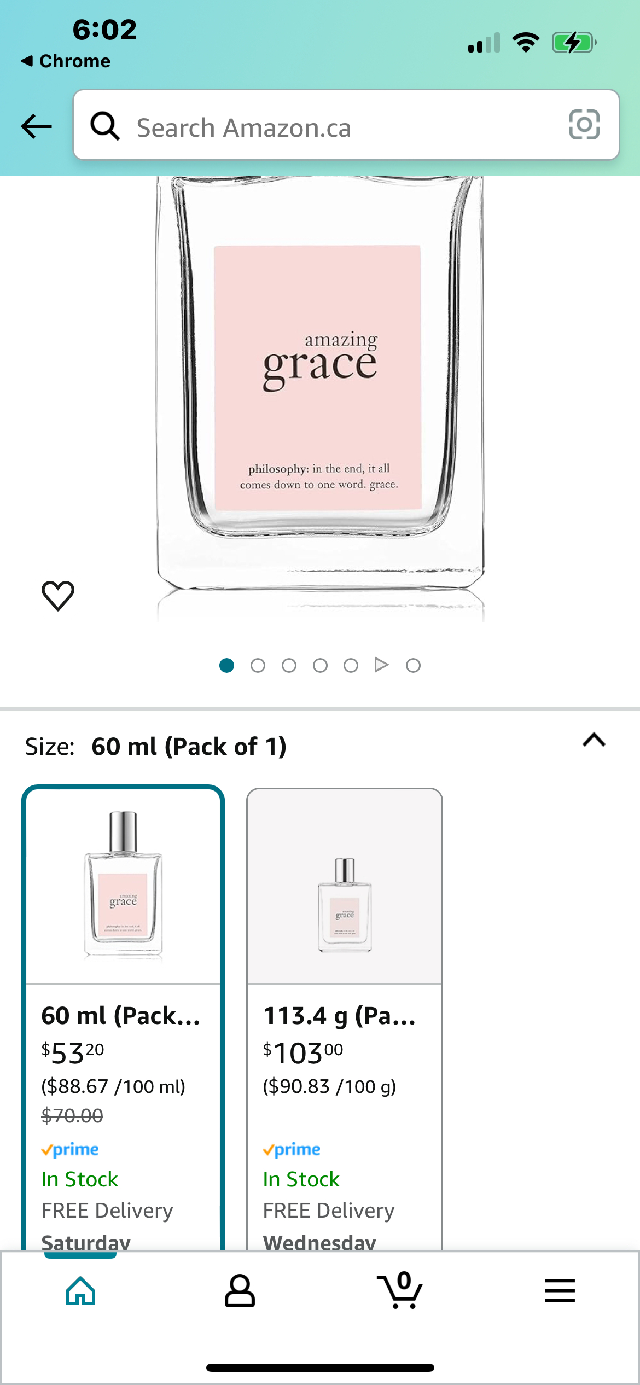Viewport: 640px width, 1385px height.
Task: Return to Chrome via back link
Action: pyautogui.click(x=66, y=61)
